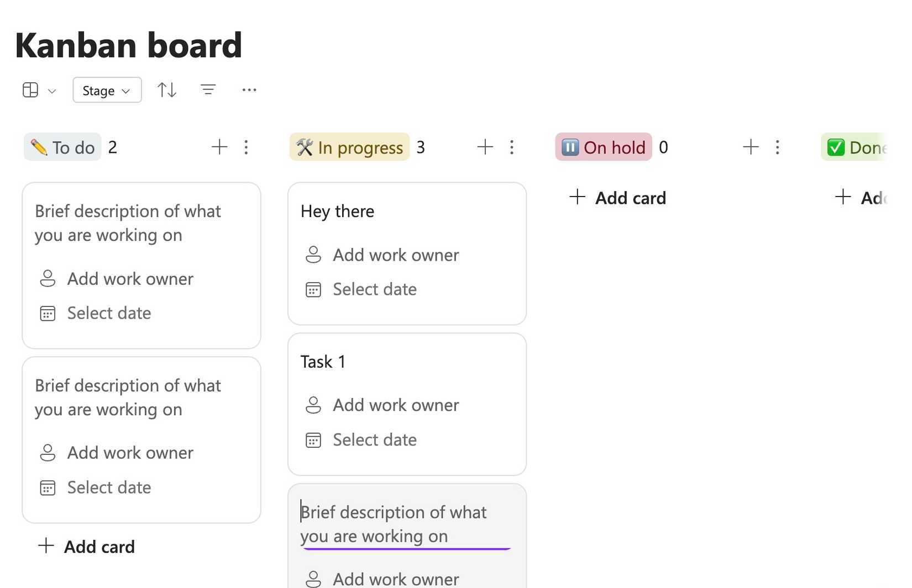Click the sort arrows icon in toolbar

tap(167, 90)
